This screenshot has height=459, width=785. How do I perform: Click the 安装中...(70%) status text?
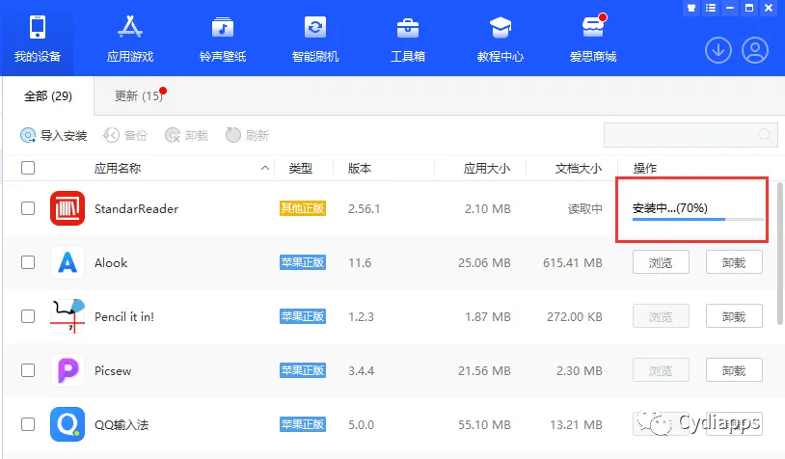pos(670,207)
